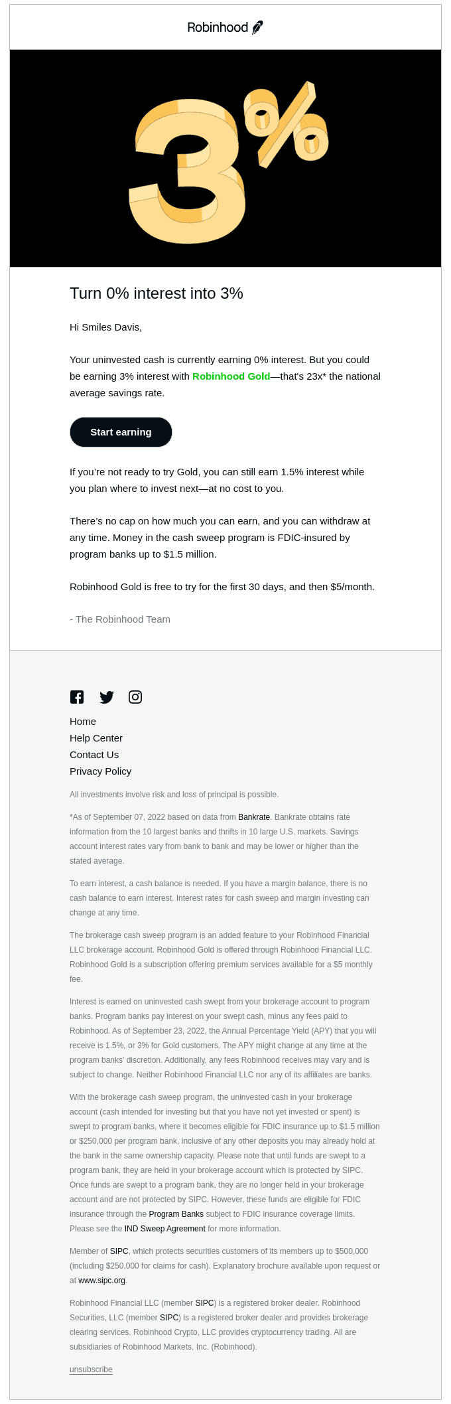Click the 'Turn 0% interest into 3%' heading
The image size is (451, 1404).
[x=157, y=293]
